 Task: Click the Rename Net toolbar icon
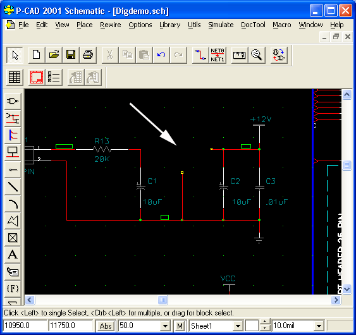pyautogui.click(x=218, y=55)
